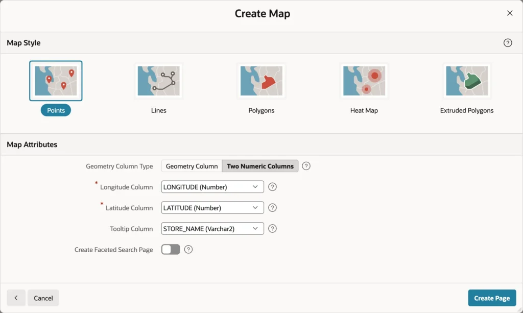The image size is (523, 313).
Task: Click the Create Faceted Search Page label
Action: [x=114, y=250]
